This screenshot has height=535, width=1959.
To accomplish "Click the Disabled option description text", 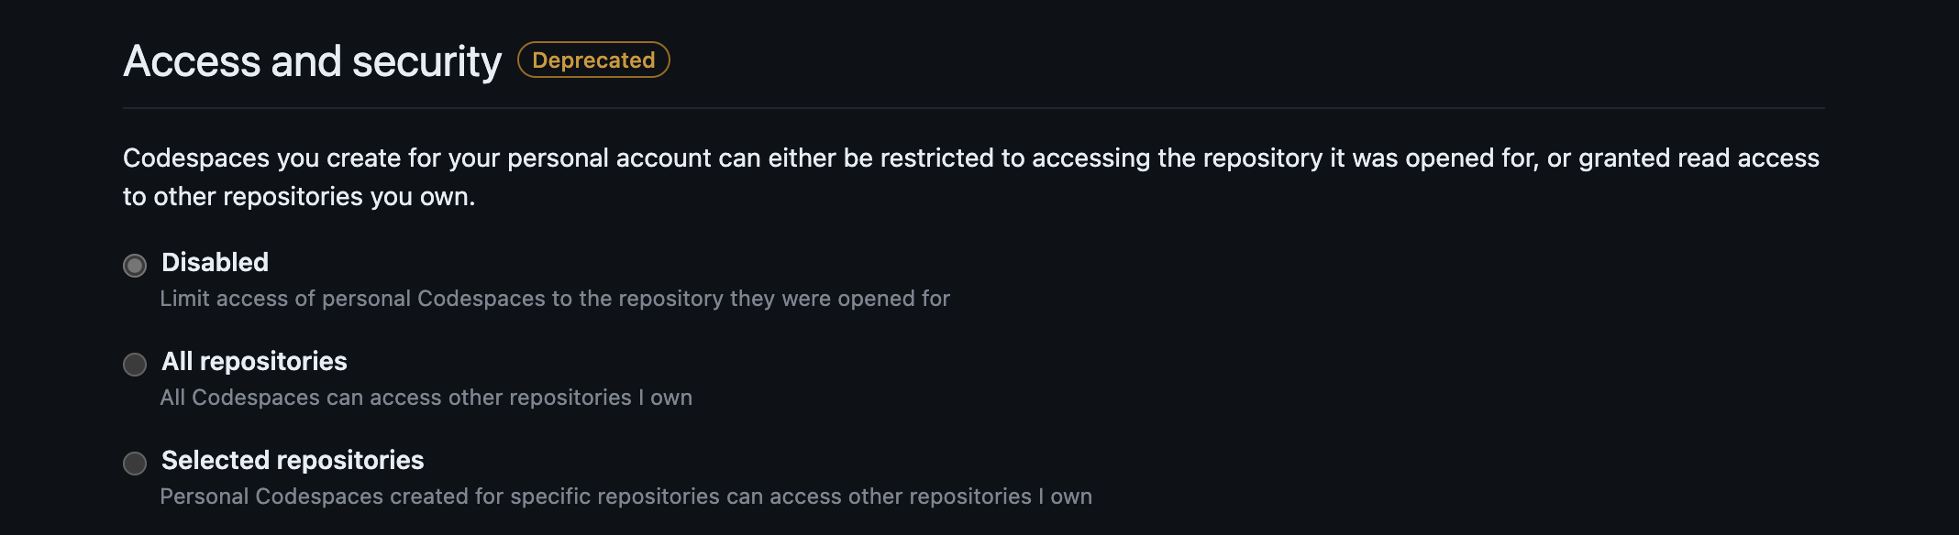I will point(555,299).
